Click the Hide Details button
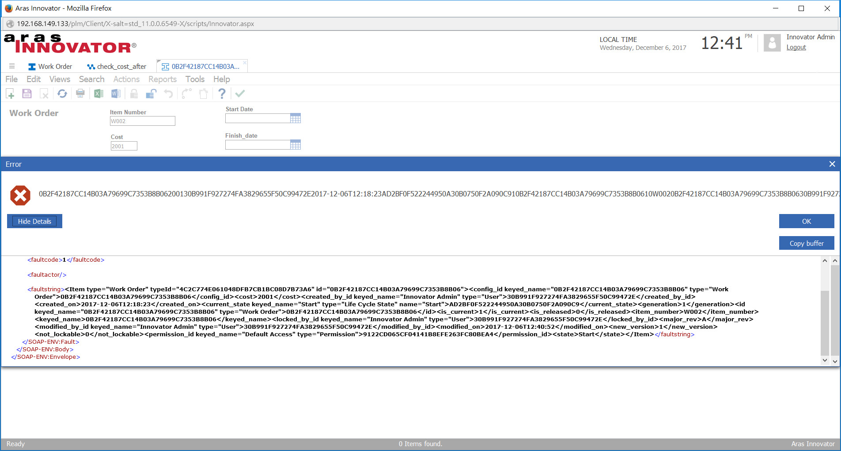 34,221
